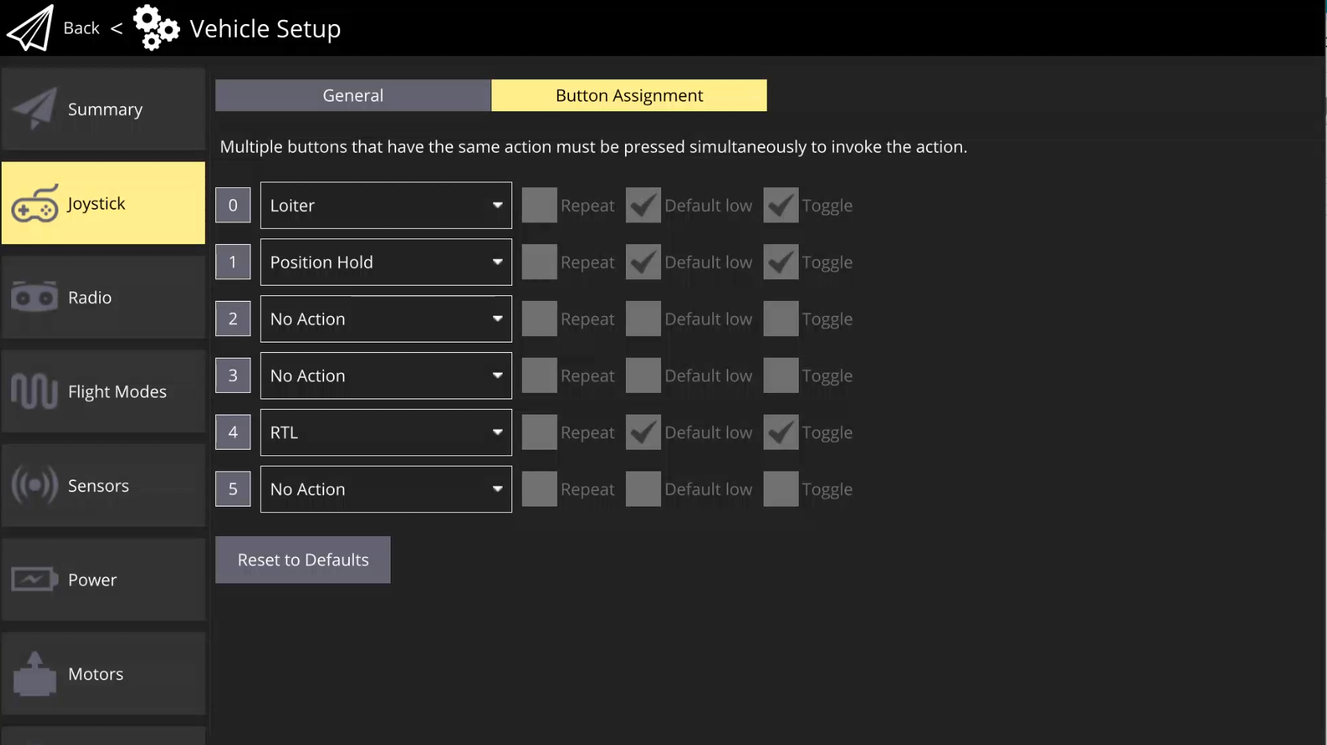
Task: Click the Vehicle Setup gears icon
Action: click(x=156, y=28)
